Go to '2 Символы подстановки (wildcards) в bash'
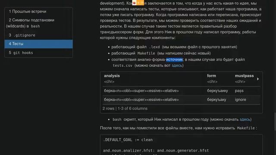The height and width of the screenshot is (155, 276). click(38, 23)
